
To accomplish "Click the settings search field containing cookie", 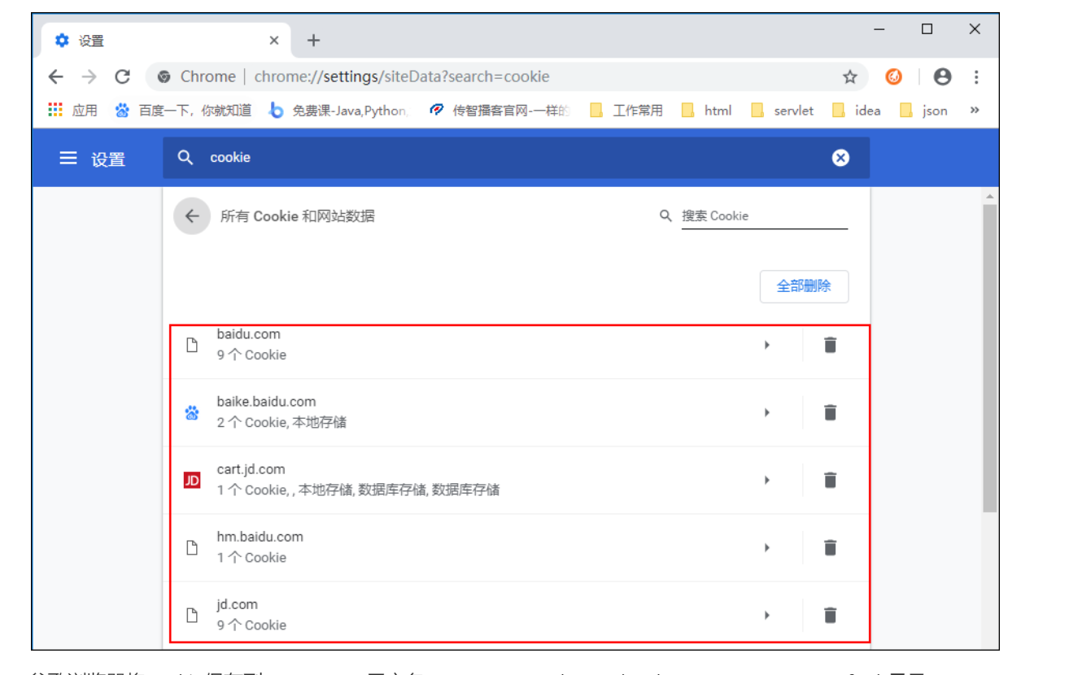I will (x=516, y=158).
